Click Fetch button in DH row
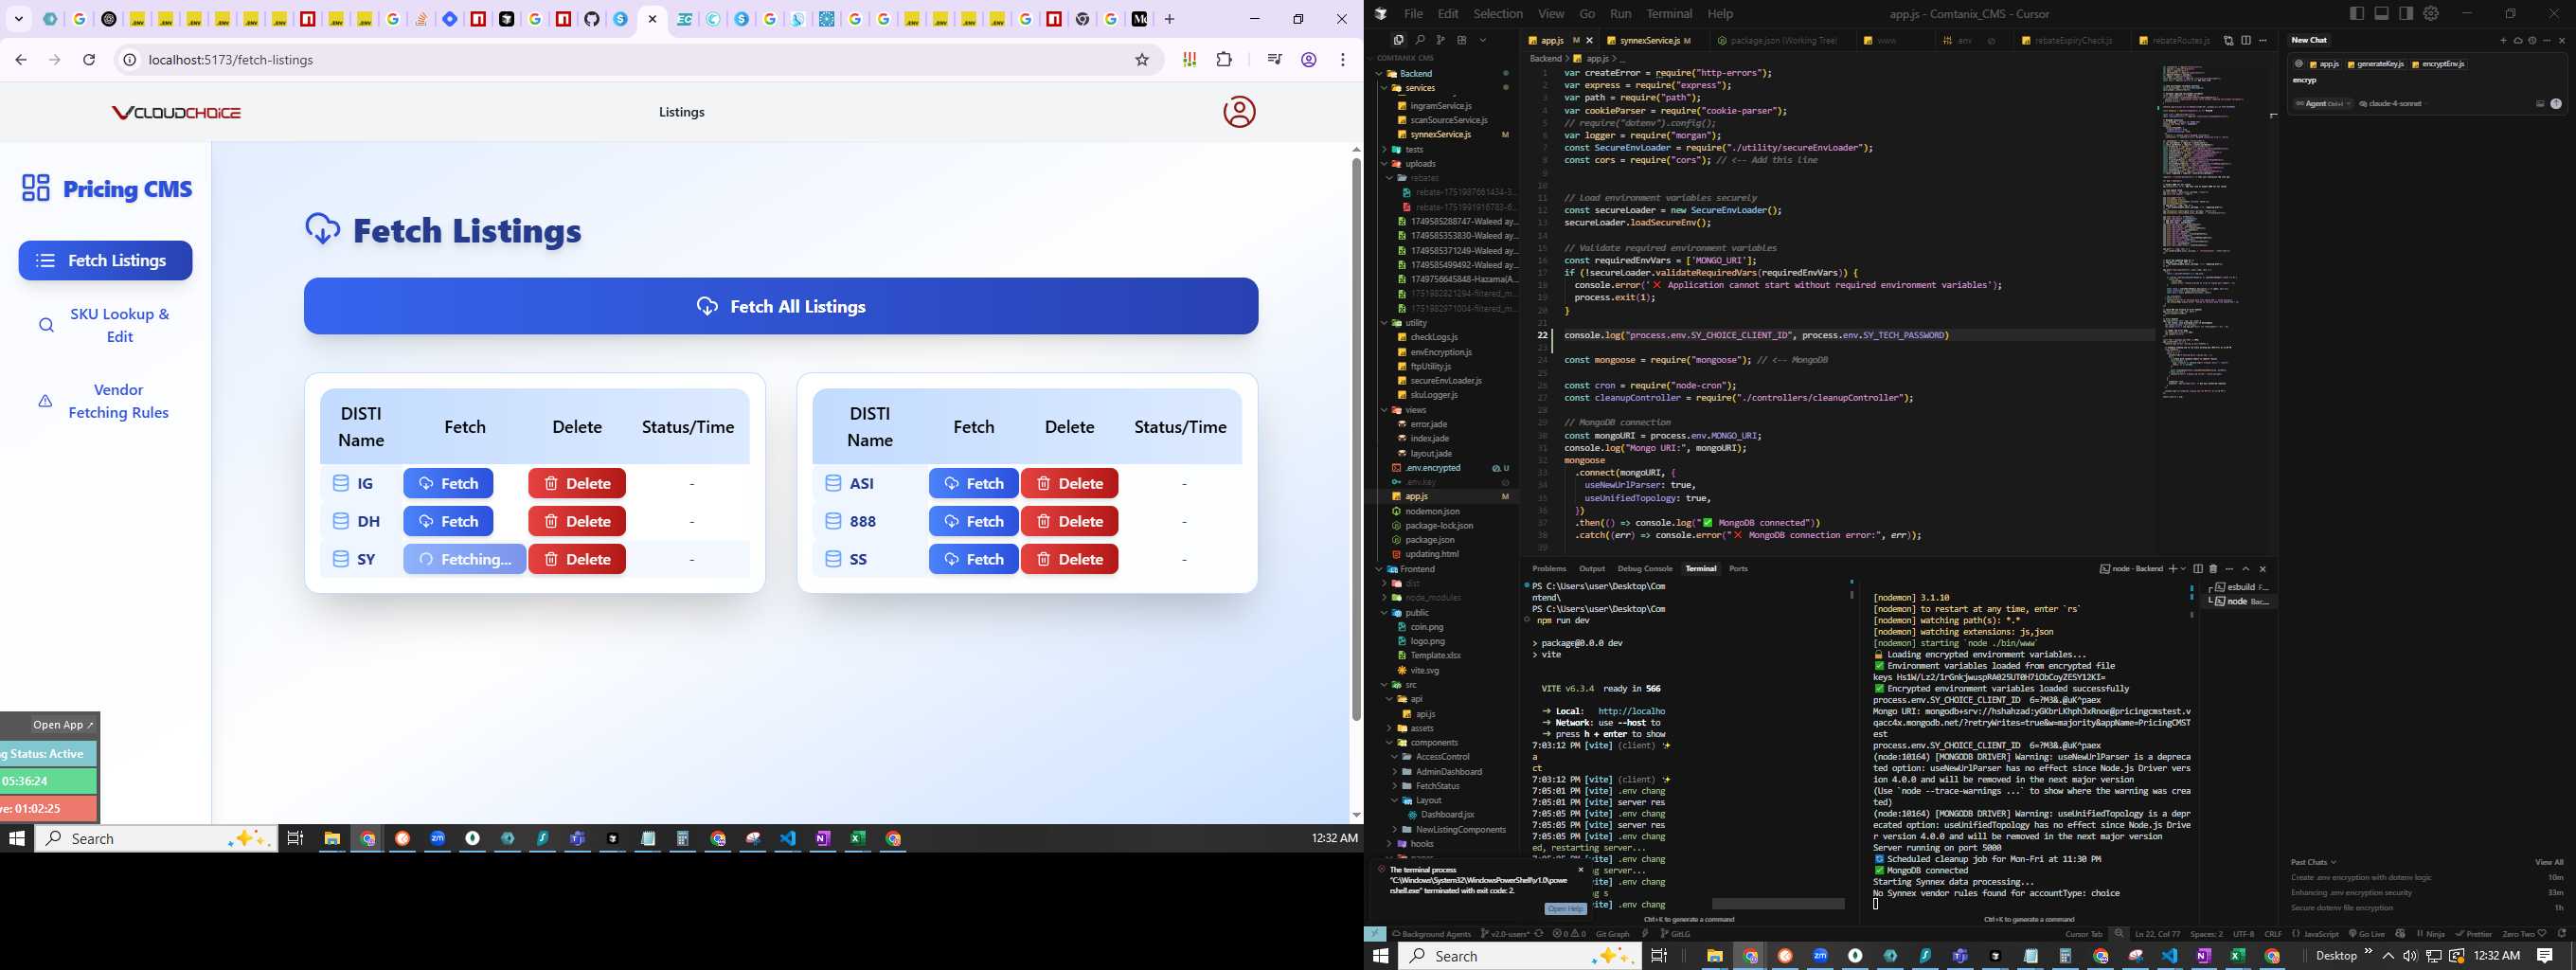Viewport: 2576px width, 970px height. click(x=448, y=521)
